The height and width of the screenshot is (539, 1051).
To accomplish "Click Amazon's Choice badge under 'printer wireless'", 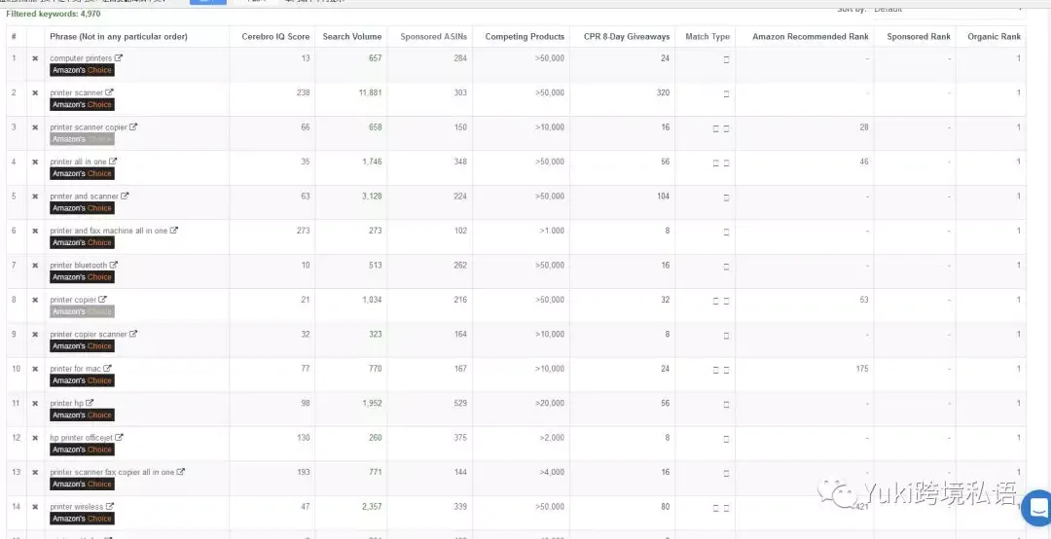I will tap(82, 519).
